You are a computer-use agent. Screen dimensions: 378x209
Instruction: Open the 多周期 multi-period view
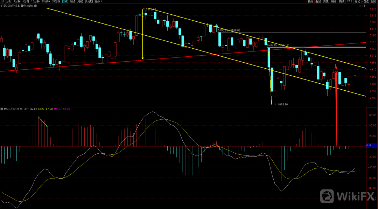click(88, 2)
